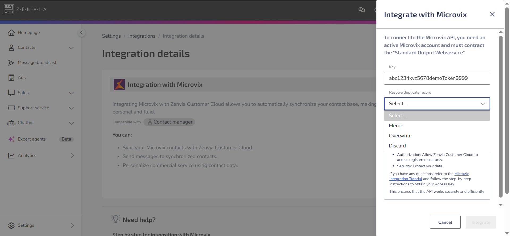Click the Analytics chart icon

pos(11,156)
